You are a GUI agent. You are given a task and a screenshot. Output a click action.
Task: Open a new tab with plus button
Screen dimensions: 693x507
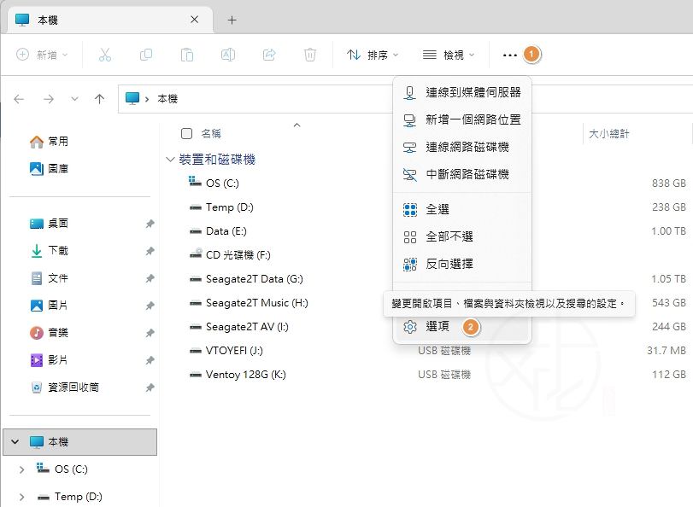[232, 20]
